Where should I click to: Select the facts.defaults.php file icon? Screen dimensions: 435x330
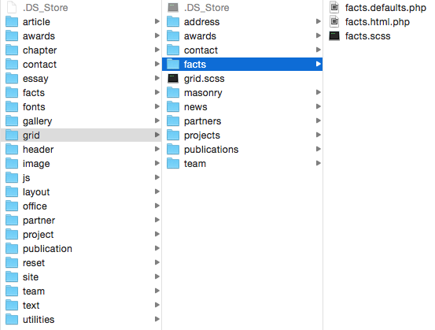[x=334, y=8]
